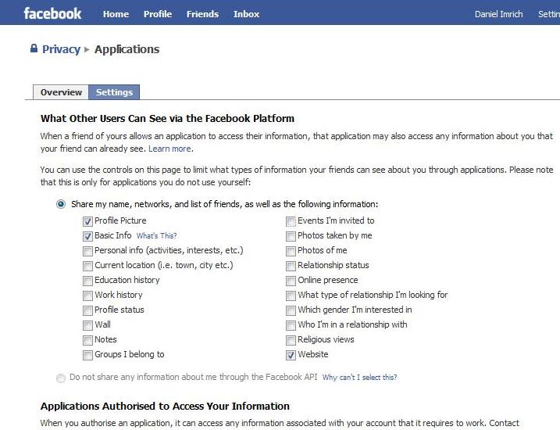The height and width of the screenshot is (430, 560).
Task: Click the Privacy lock icon
Action: (34, 48)
